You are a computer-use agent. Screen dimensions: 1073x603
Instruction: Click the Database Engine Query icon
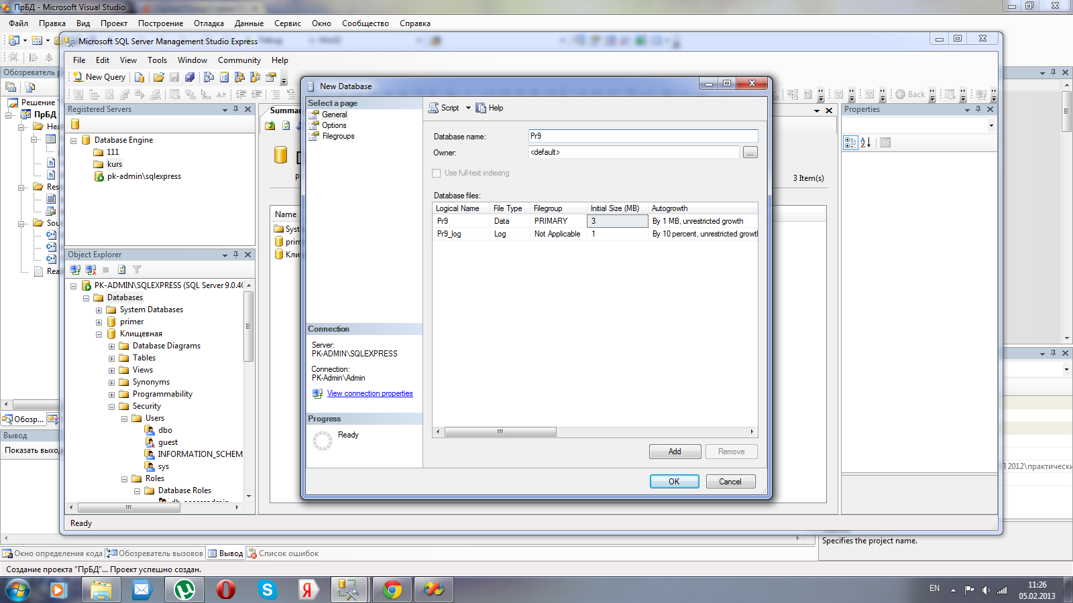pyautogui.click(x=139, y=77)
